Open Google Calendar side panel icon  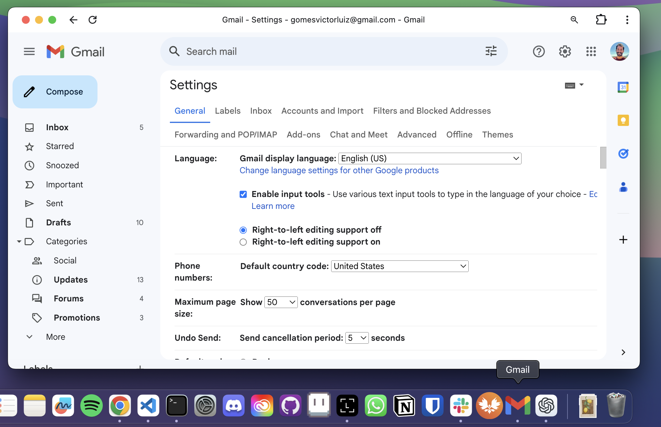coord(623,87)
